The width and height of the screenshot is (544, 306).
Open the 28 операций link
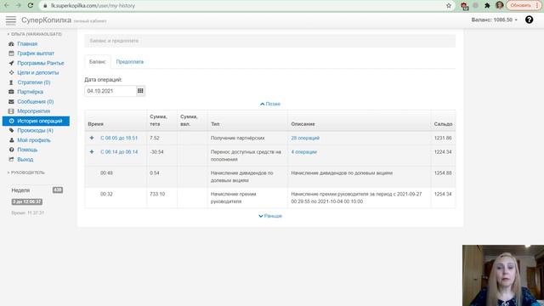click(305, 138)
